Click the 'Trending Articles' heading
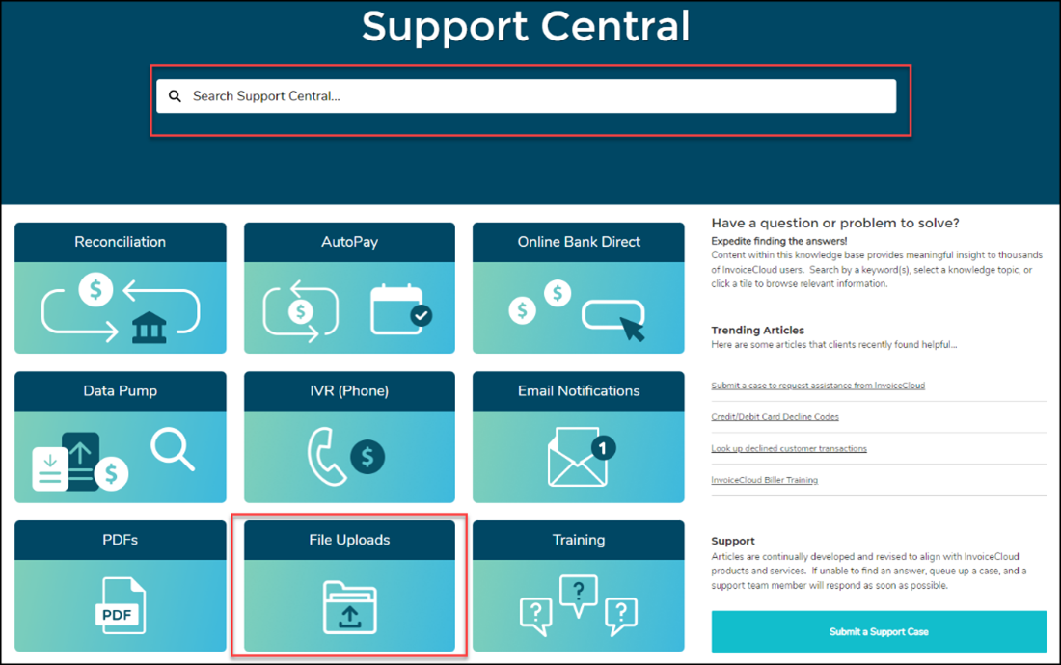The image size is (1061, 665). 758,330
